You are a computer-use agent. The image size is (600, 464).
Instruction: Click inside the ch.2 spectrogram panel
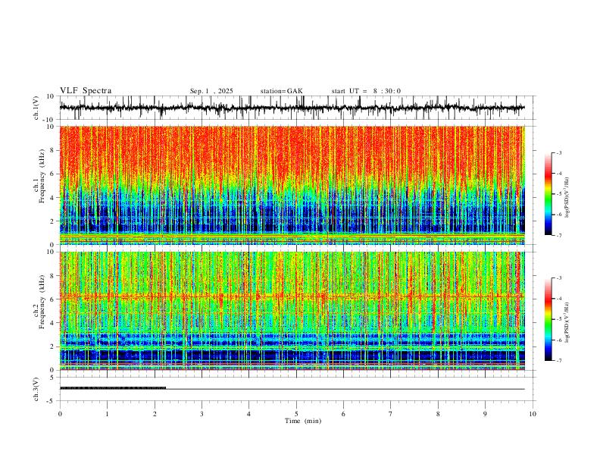coord(292,311)
